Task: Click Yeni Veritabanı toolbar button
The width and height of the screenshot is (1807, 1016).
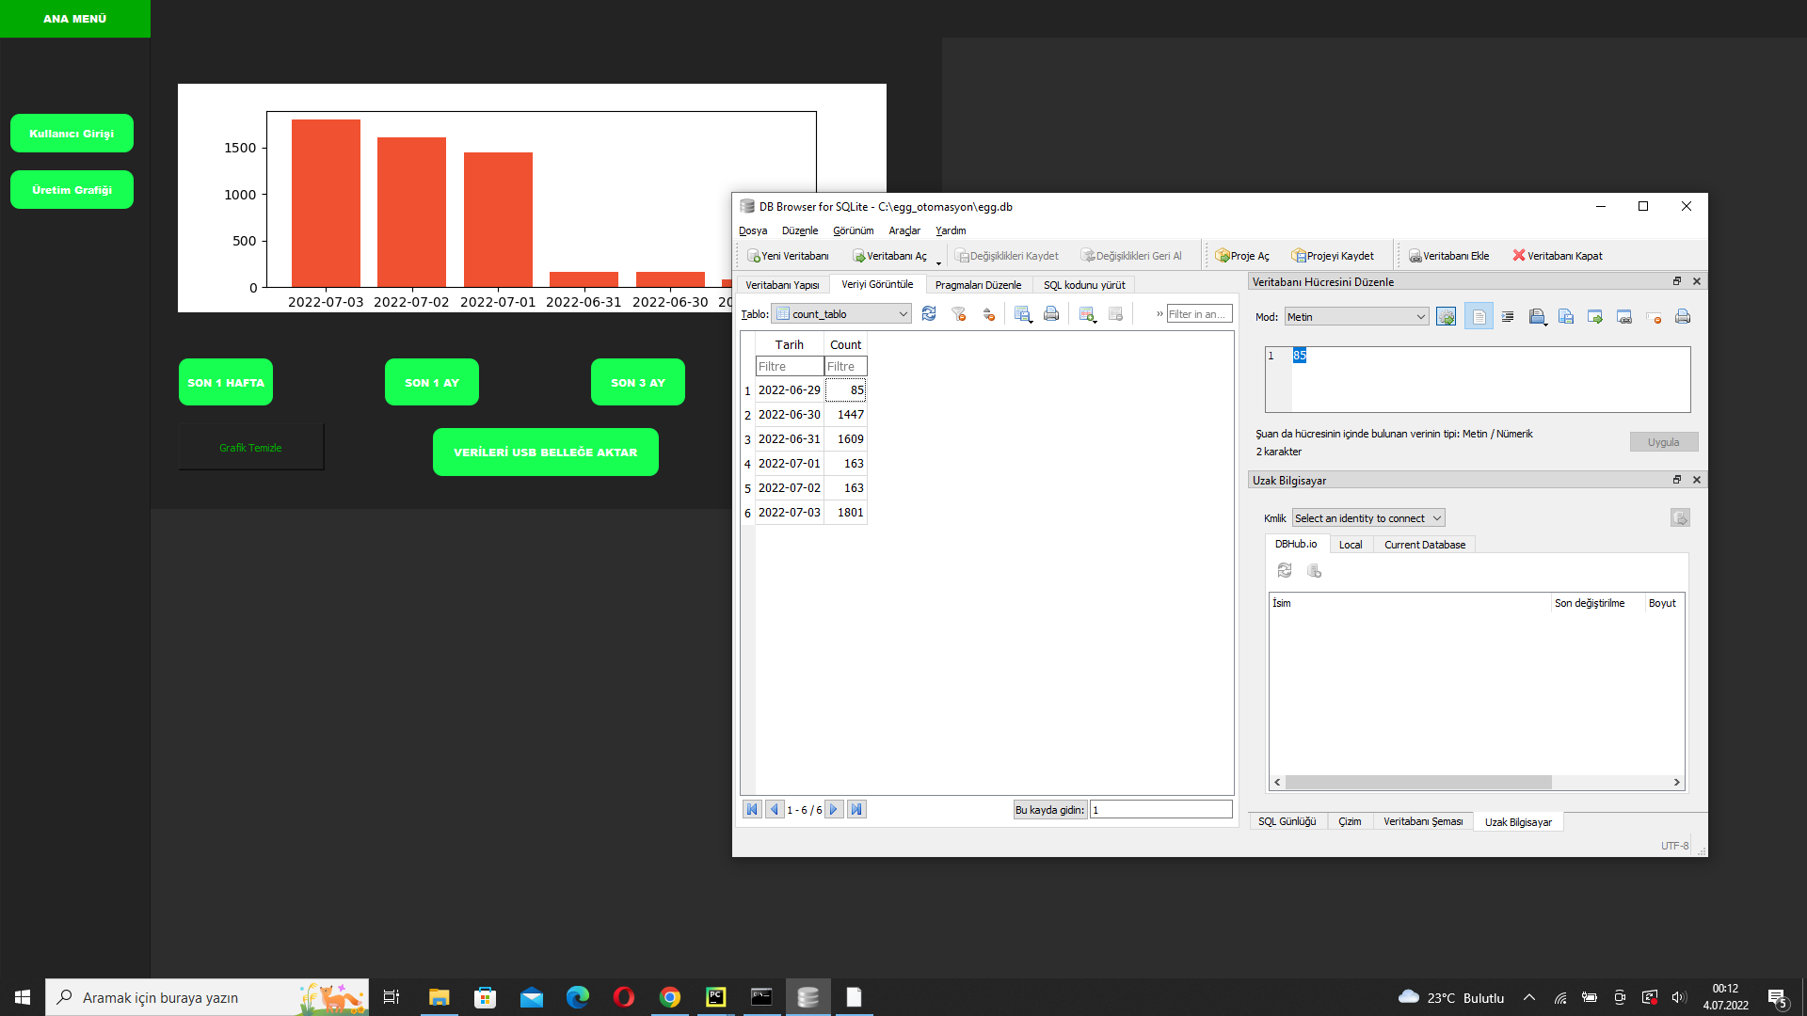Action: point(788,256)
